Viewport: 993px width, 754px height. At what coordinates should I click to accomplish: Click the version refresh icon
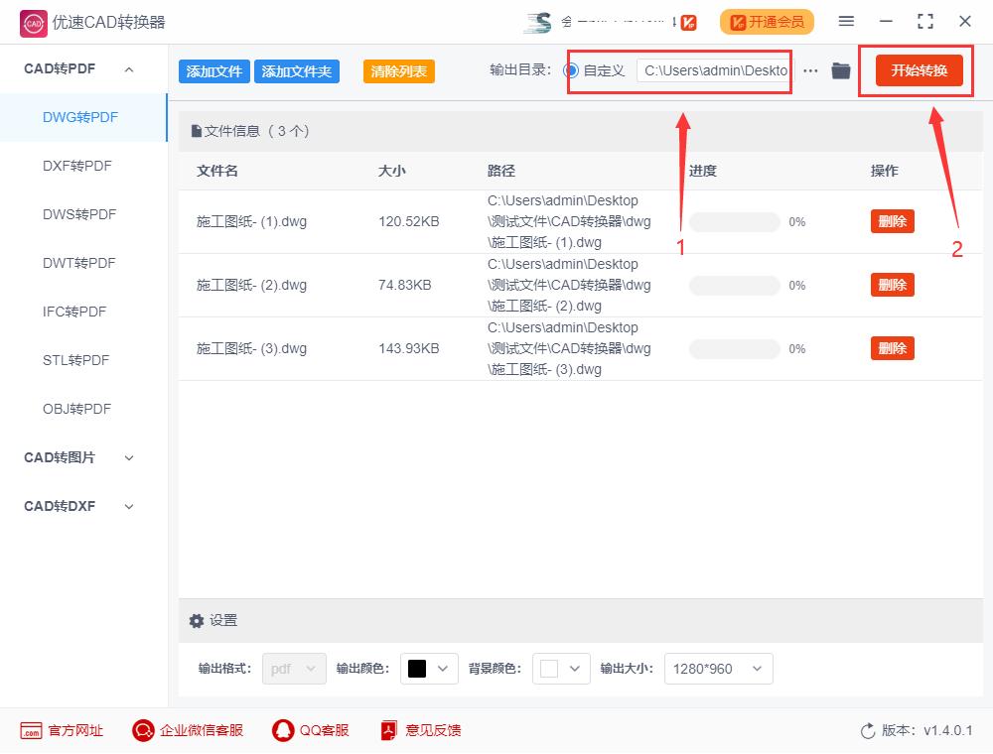[868, 731]
